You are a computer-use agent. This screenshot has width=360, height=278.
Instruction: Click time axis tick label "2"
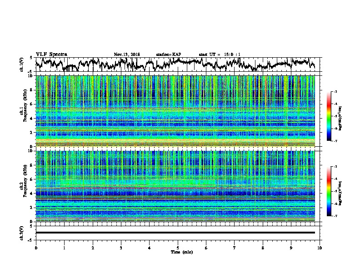point(93,248)
